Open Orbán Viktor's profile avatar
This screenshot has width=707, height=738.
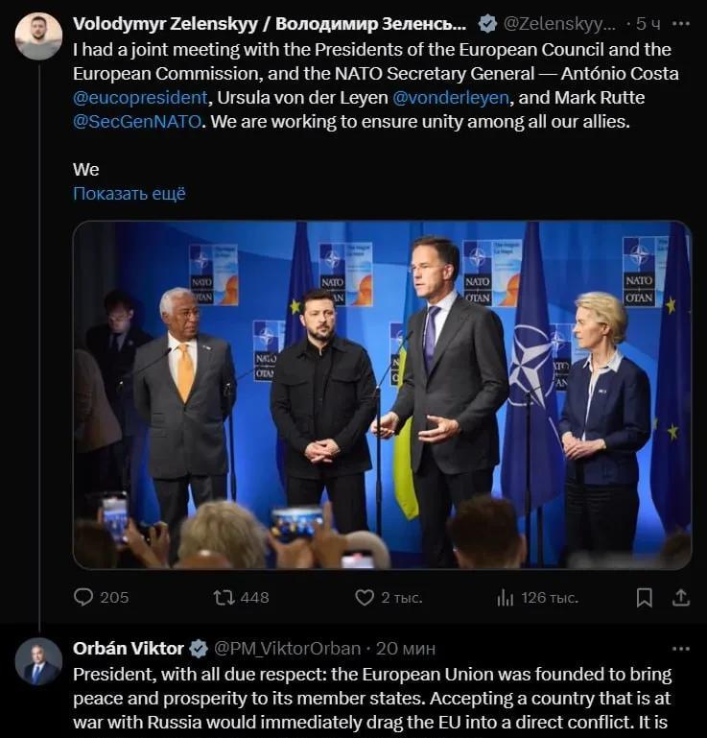38,661
